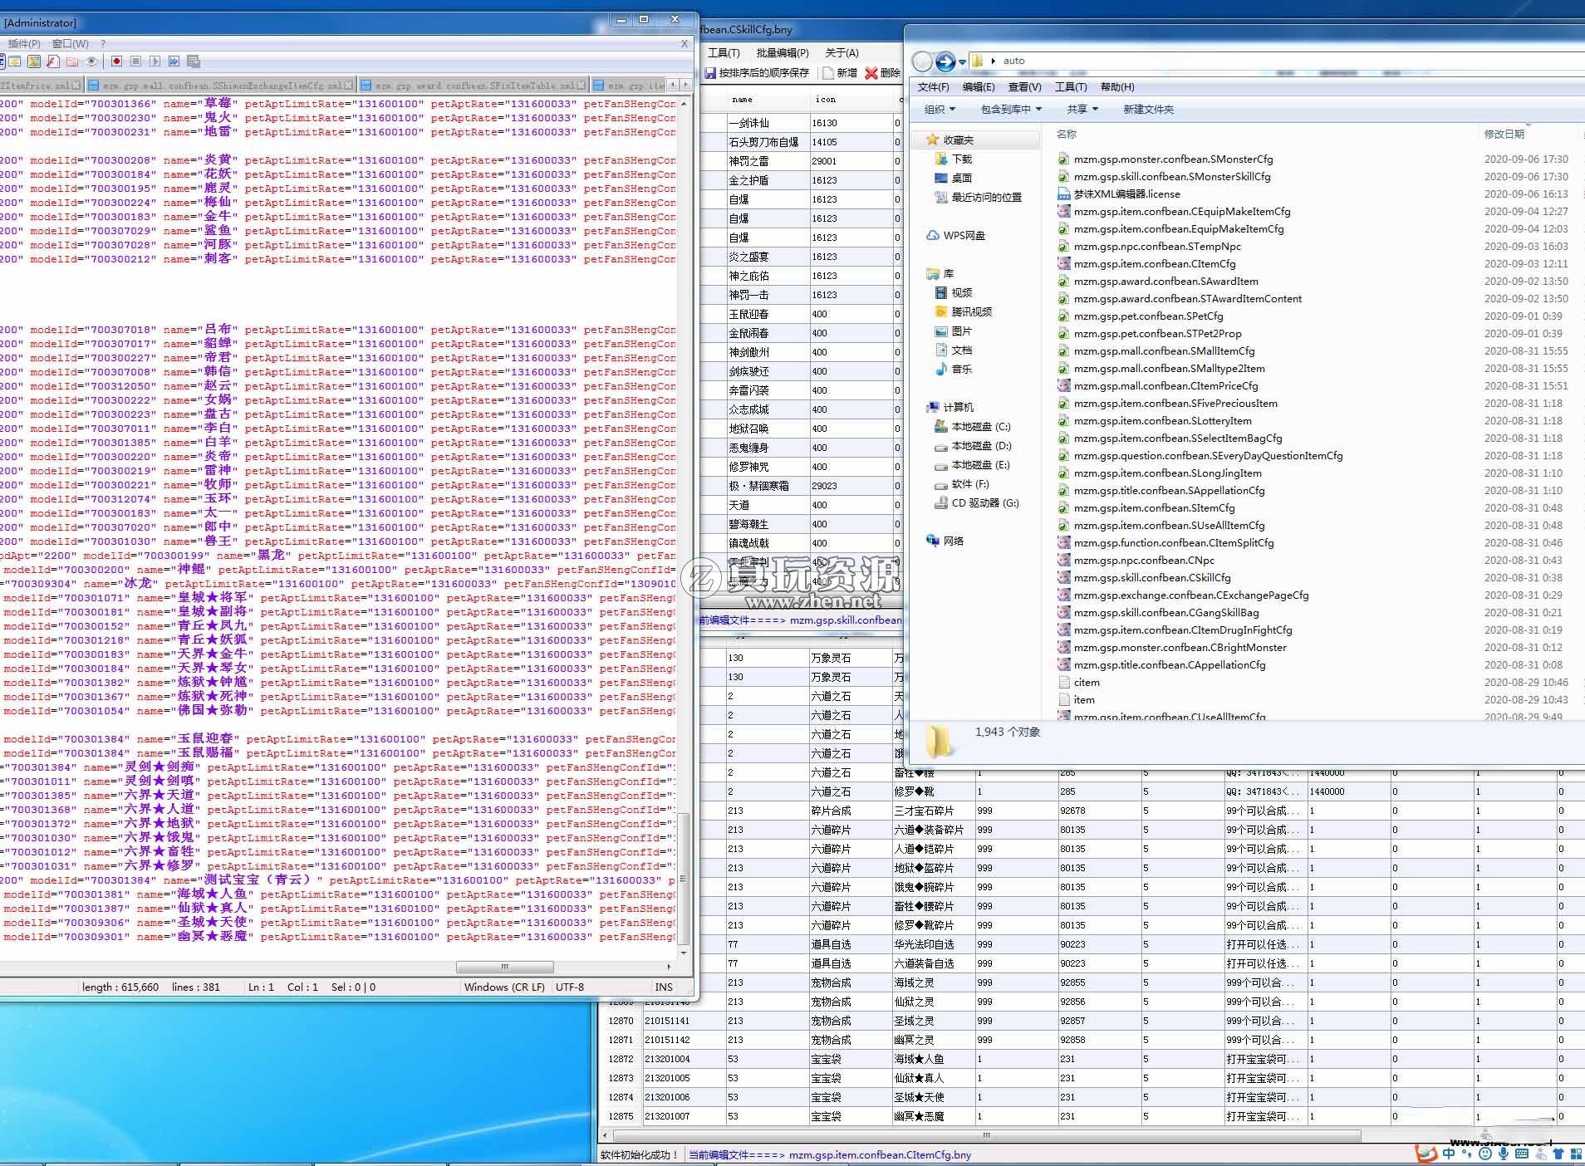The height and width of the screenshot is (1166, 1585).
Task: Open the 帮助(H) menu in Explorer
Action: 1117,87
